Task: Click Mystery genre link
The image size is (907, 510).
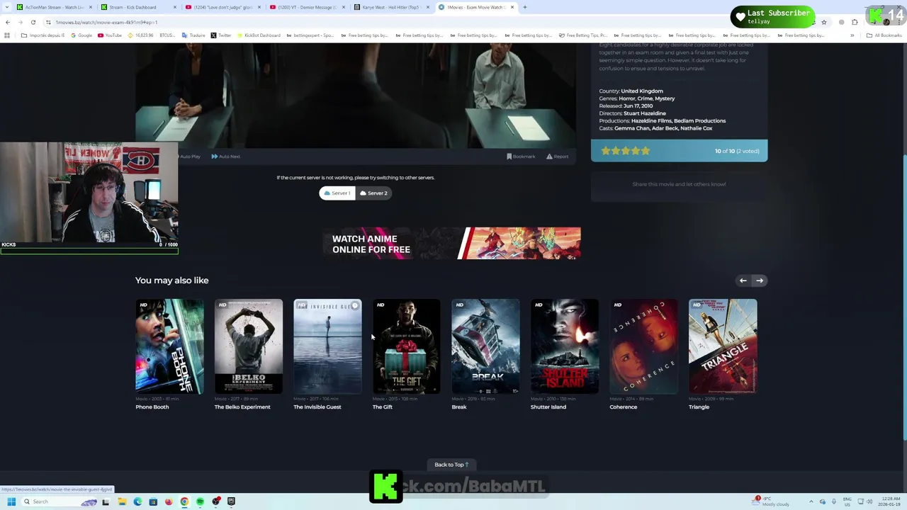Action: (x=665, y=98)
